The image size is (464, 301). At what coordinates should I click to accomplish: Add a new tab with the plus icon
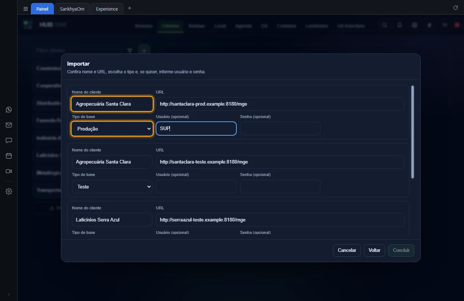click(x=130, y=8)
